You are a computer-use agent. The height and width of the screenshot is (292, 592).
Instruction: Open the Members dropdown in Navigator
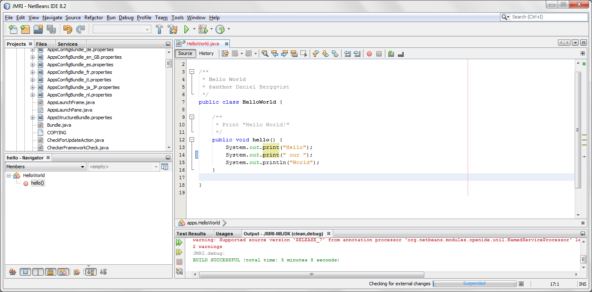45,167
